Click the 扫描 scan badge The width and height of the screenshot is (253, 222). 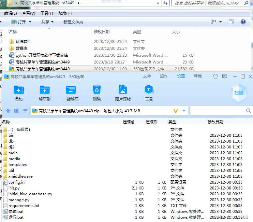tap(239, 93)
